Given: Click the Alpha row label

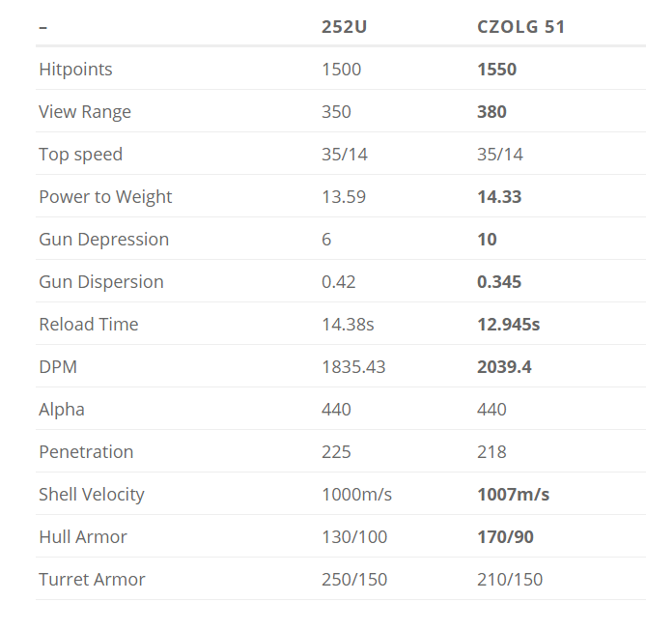Looking at the screenshot, I should point(62,410).
